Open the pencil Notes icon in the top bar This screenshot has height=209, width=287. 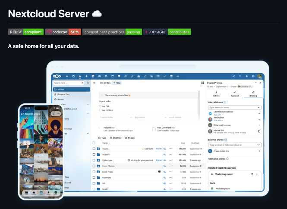tap(132, 76)
